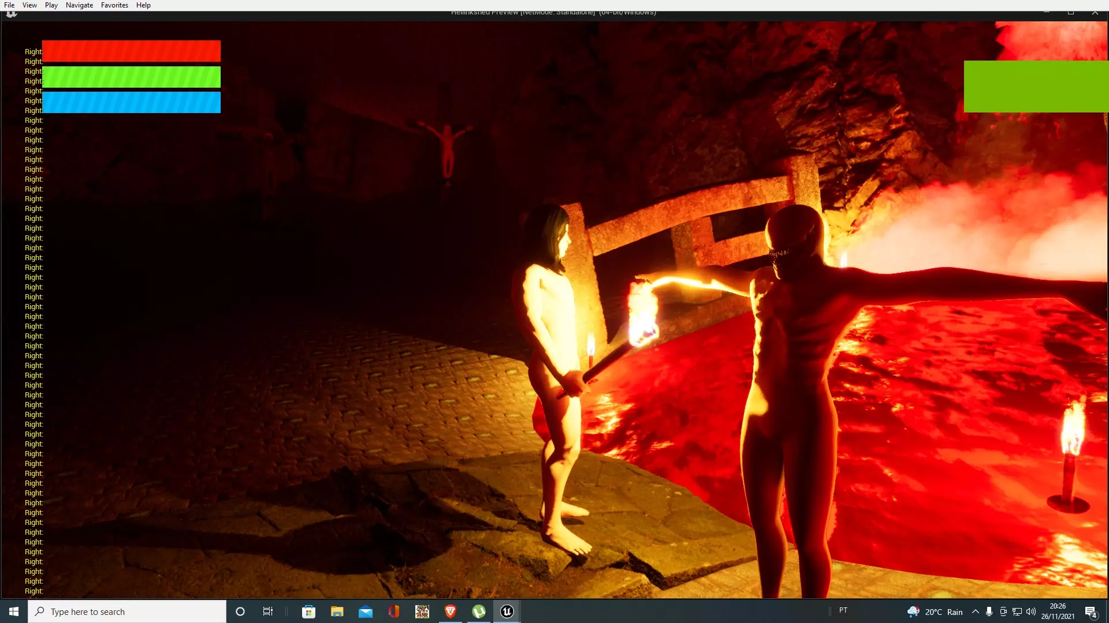Click the blue mana bar

[x=131, y=102]
